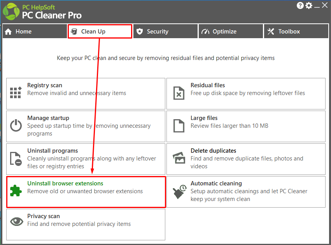Image resolution: width=331 pixels, height=245 pixels.
Task: Switch to the Security tab
Action: [x=166, y=31]
